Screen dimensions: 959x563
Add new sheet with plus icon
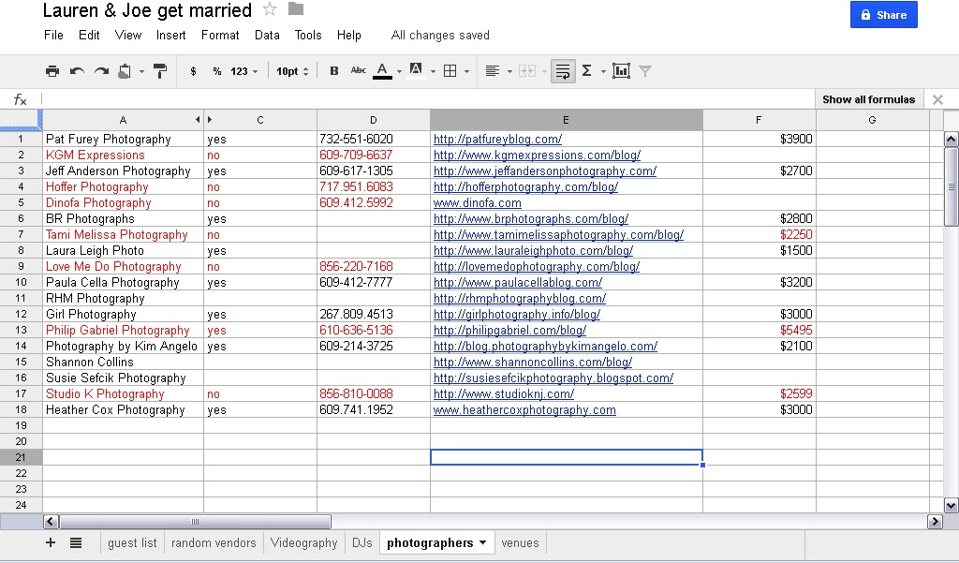point(51,542)
